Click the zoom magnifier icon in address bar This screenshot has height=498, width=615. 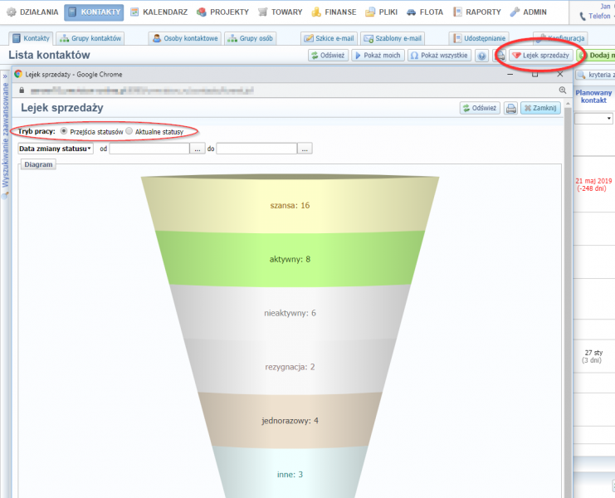click(562, 90)
